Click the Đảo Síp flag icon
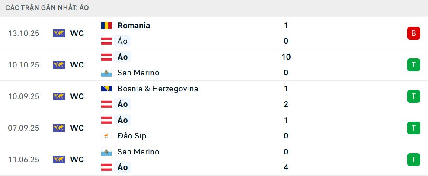The image size is (428, 176). coord(106,136)
